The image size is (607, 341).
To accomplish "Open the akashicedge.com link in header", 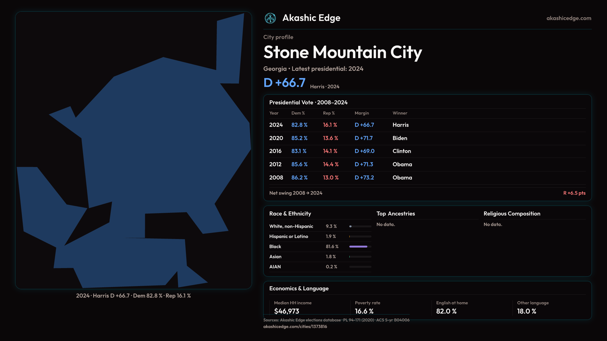I will point(568,18).
